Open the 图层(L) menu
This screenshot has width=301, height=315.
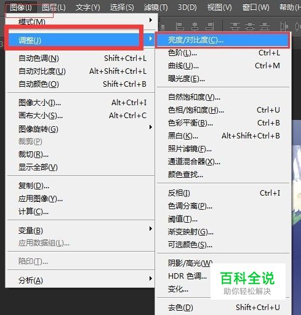(x=54, y=7)
